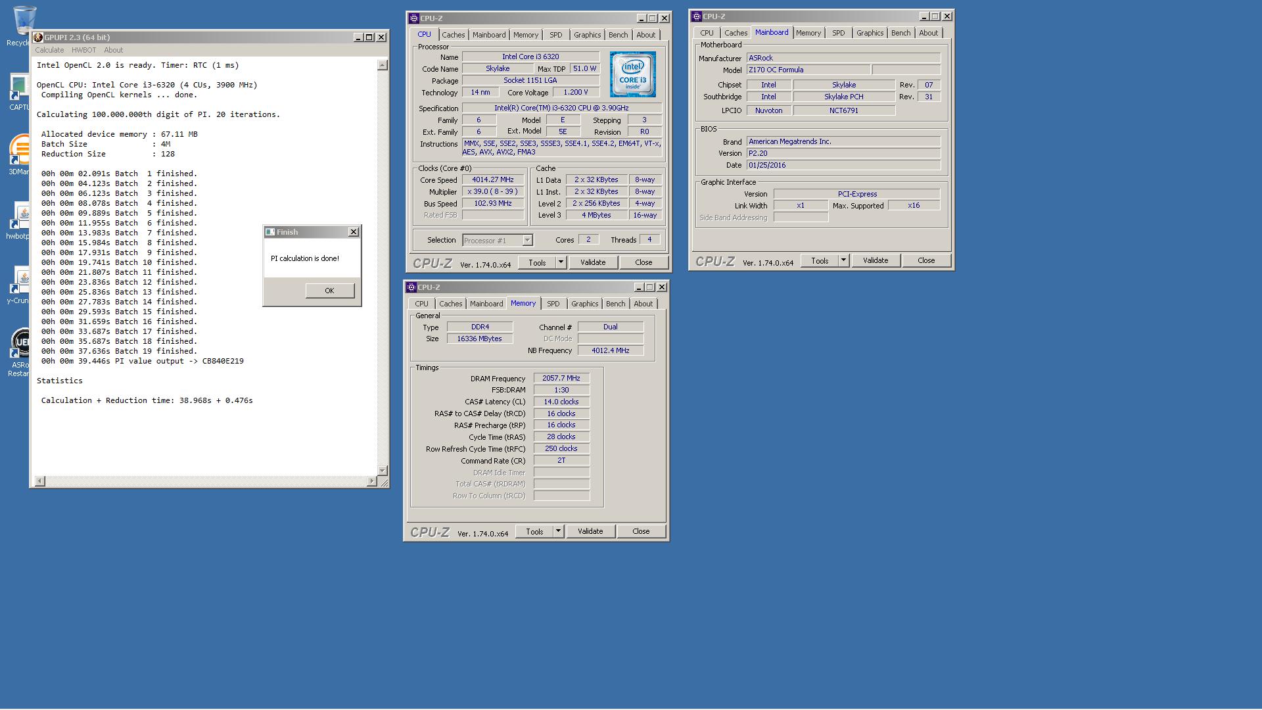
Task: Select the processor Name field Intel Core i3 6320
Action: (530, 57)
